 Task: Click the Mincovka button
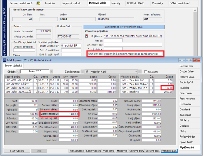coord(122,151)
